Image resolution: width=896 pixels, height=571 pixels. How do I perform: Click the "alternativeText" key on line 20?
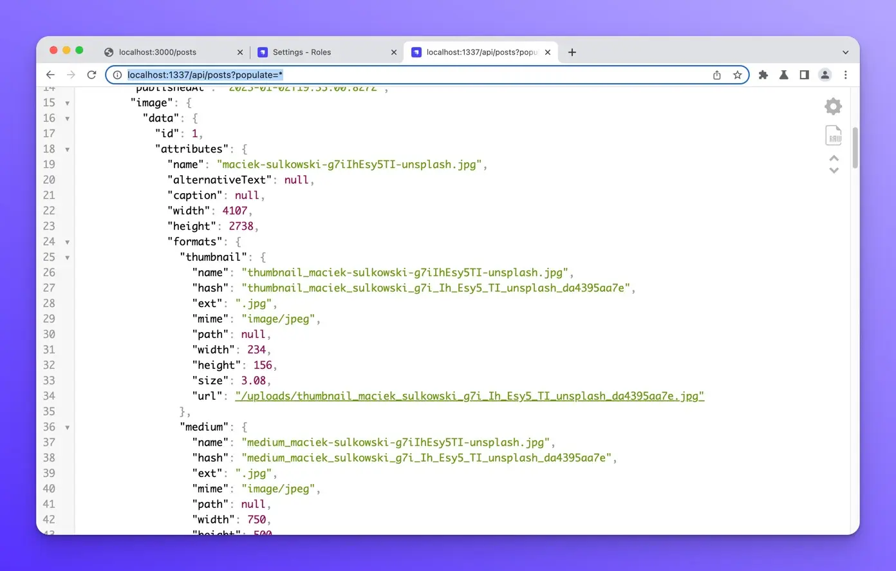click(x=219, y=180)
